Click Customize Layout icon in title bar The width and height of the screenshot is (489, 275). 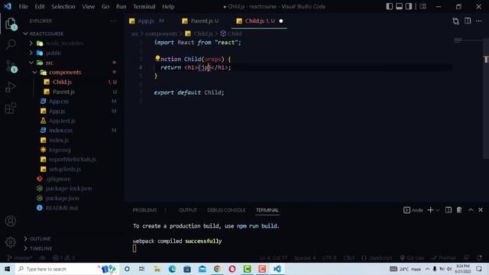click(x=423, y=6)
